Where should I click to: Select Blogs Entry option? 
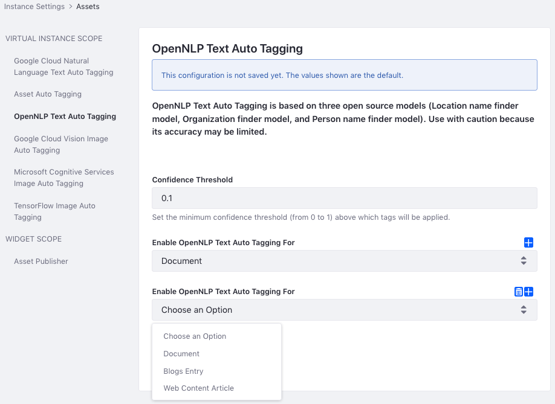coord(183,371)
